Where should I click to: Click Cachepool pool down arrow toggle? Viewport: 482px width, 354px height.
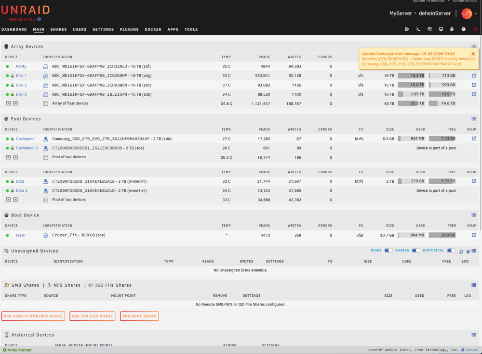point(9,157)
